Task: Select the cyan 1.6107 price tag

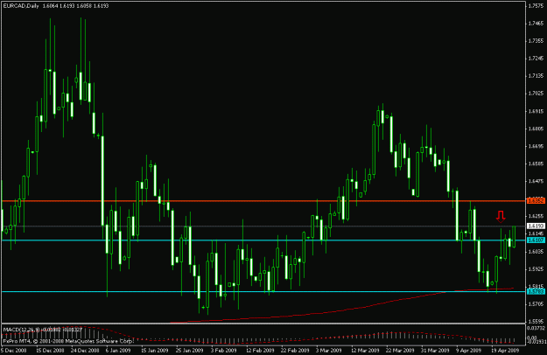Action: coord(536,240)
